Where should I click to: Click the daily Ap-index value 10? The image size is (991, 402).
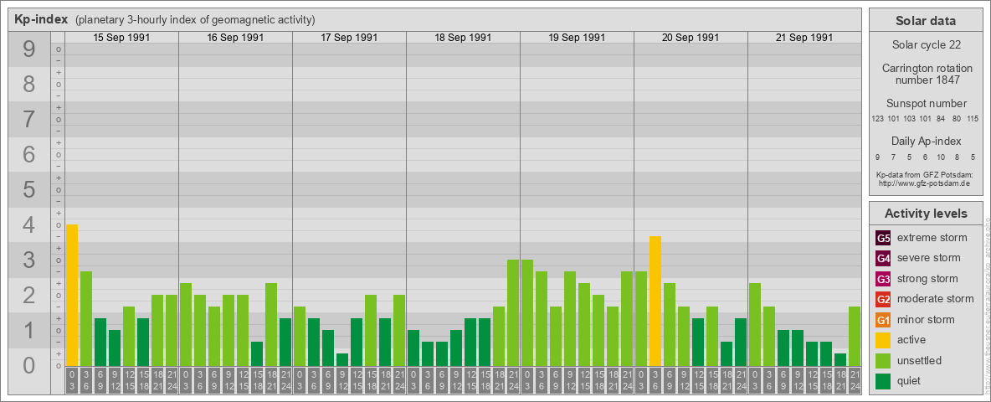click(x=941, y=157)
